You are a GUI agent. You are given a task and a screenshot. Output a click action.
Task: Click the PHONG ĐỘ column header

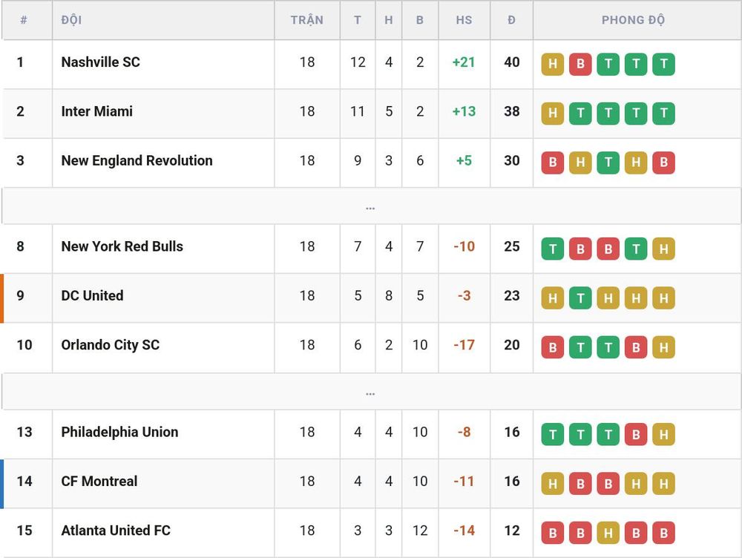coord(633,20)
